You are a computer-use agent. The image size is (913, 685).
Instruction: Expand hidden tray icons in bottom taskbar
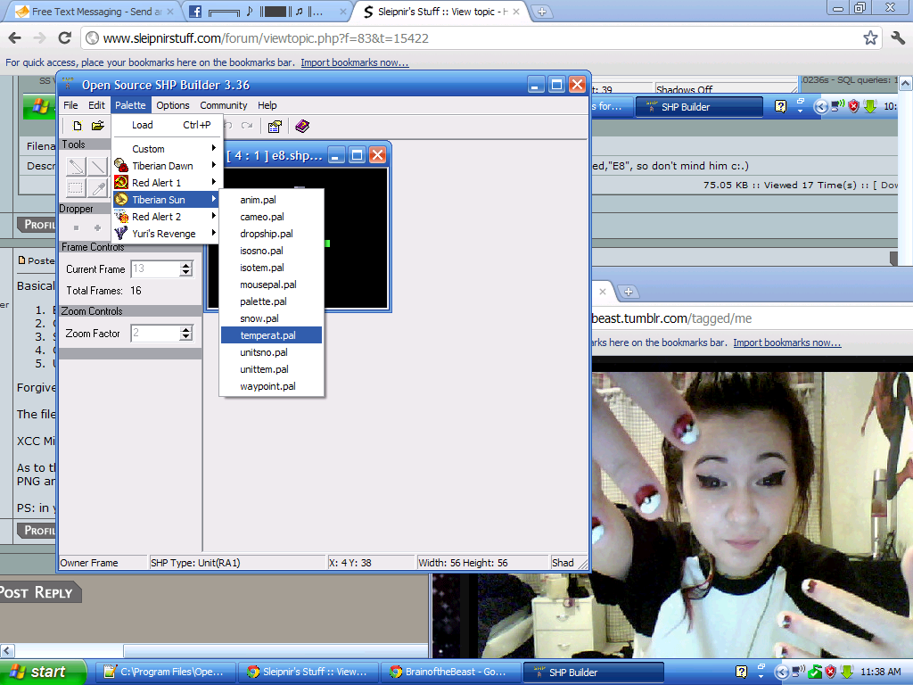(783, 673)
